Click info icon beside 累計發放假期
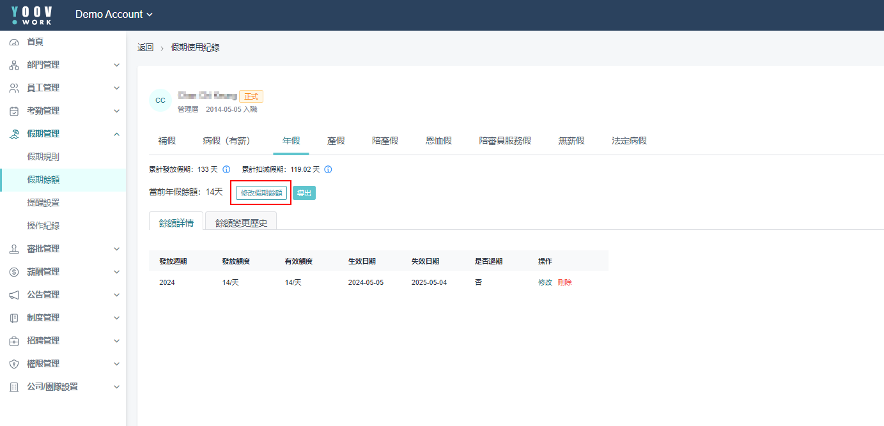Screen dimensions: 884x426 [226, 170]
